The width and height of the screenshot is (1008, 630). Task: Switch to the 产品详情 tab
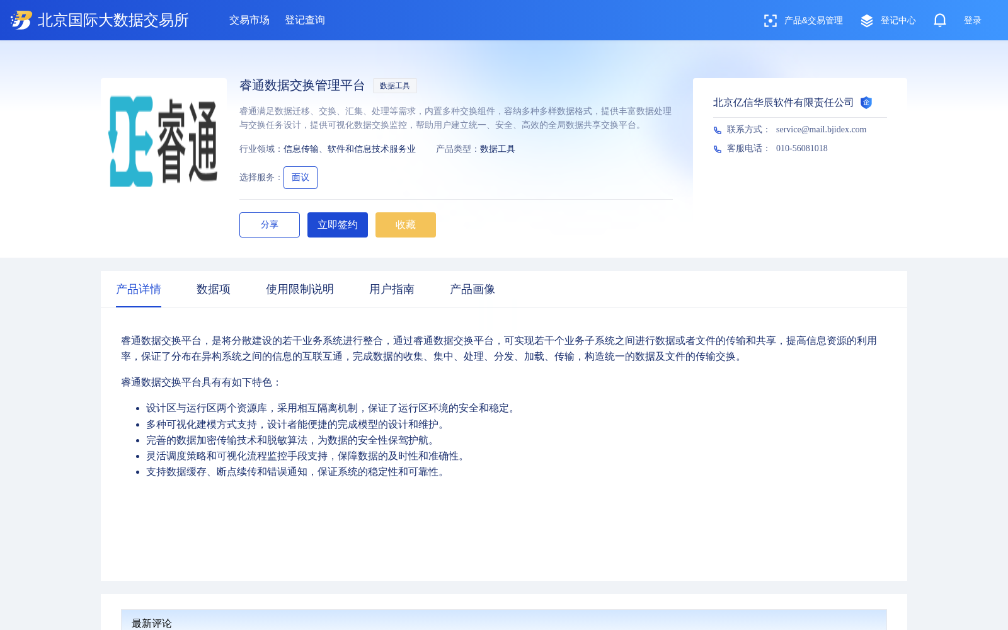(139, 289)
